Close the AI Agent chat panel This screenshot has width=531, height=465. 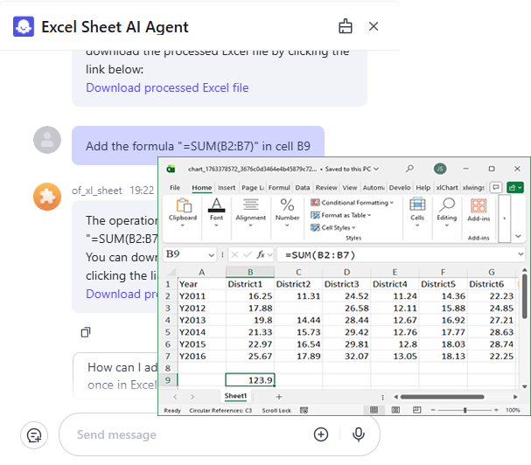(x=374, y=26)
